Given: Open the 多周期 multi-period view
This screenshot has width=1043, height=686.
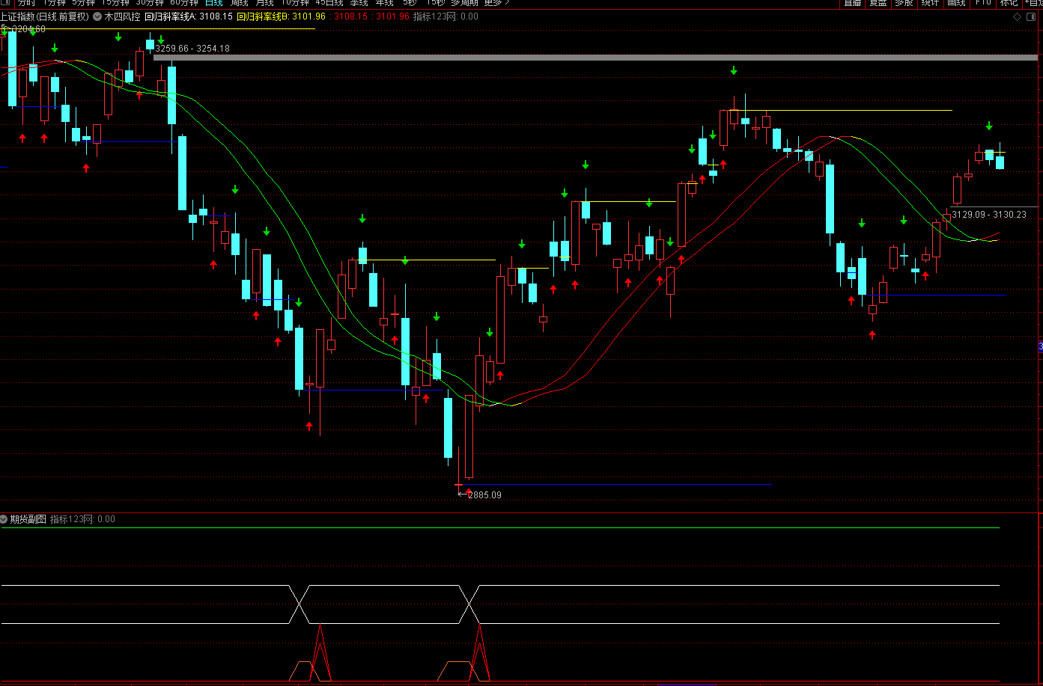Looking at the screenshot, I should 464,3.
